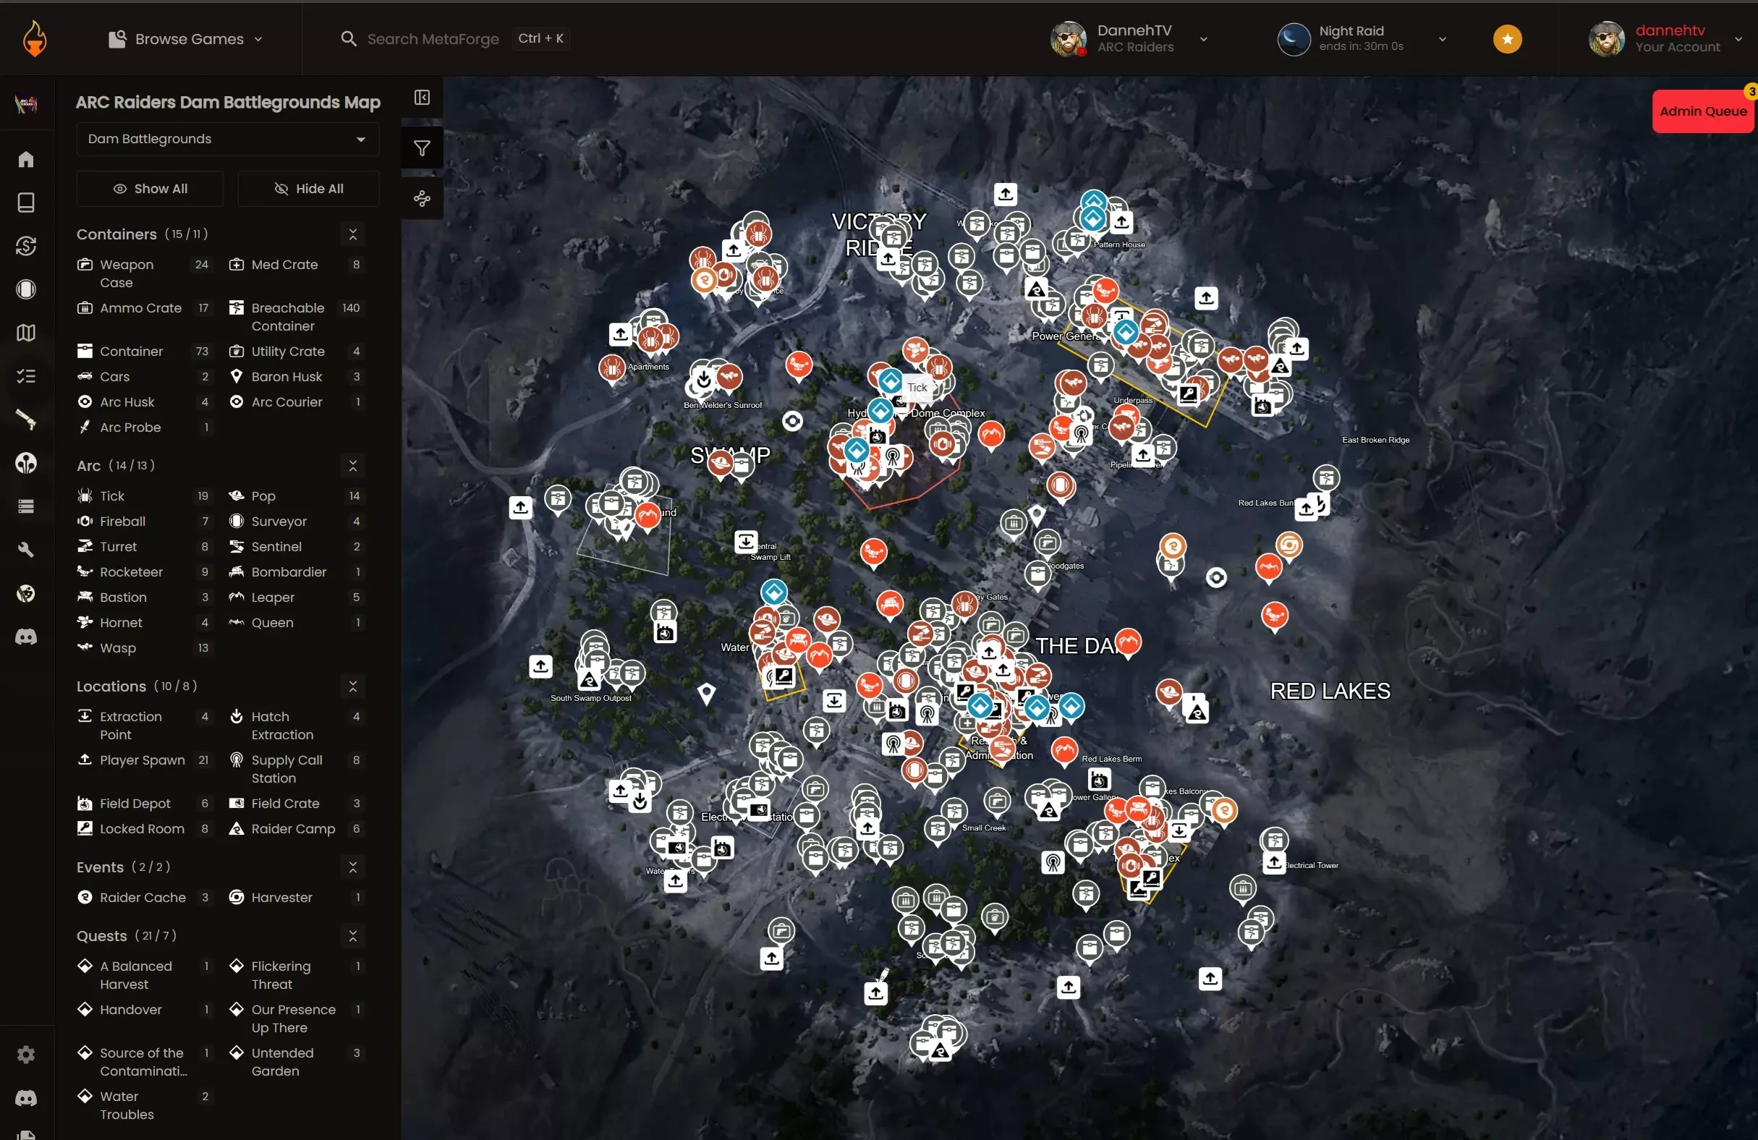The width and height of the screenshot is (1758, 1140).
Task: Click the Hide All button
Action: pyautogui.click(x=309, y=188)
